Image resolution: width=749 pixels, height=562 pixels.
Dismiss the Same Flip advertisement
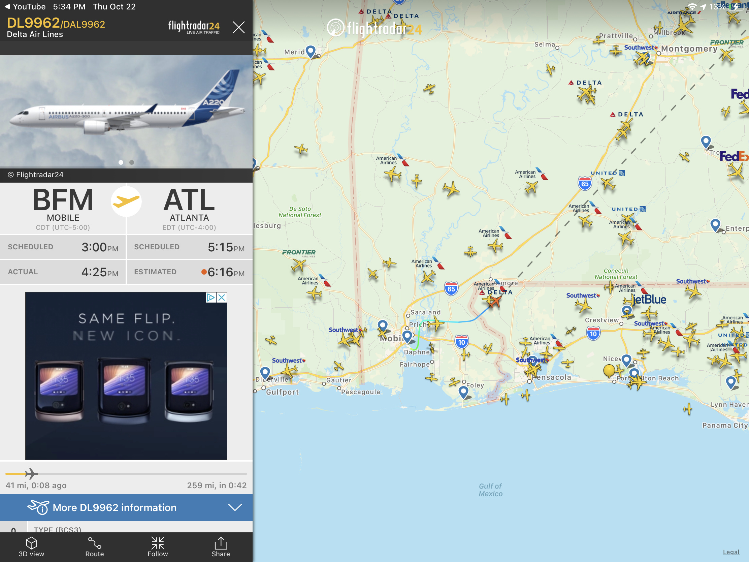(222, 298)
